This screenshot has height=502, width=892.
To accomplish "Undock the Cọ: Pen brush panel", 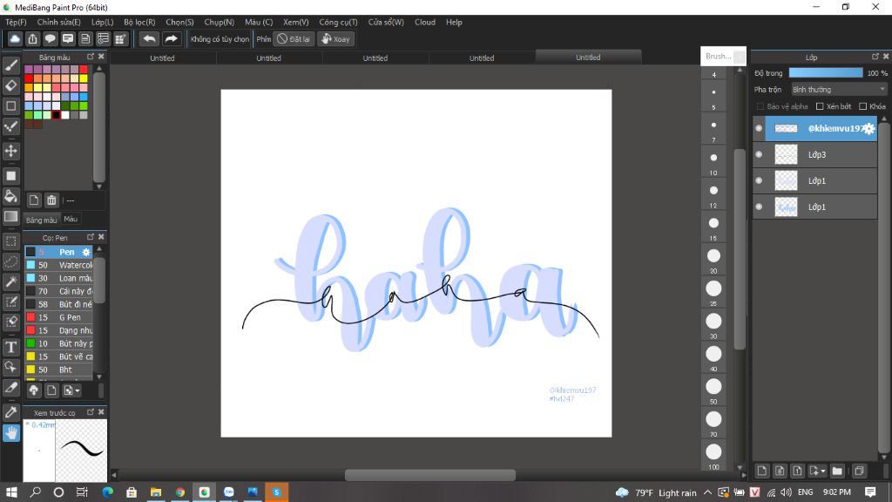I will [x=91, y=237].
